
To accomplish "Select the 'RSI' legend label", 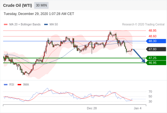I will 12,85.
